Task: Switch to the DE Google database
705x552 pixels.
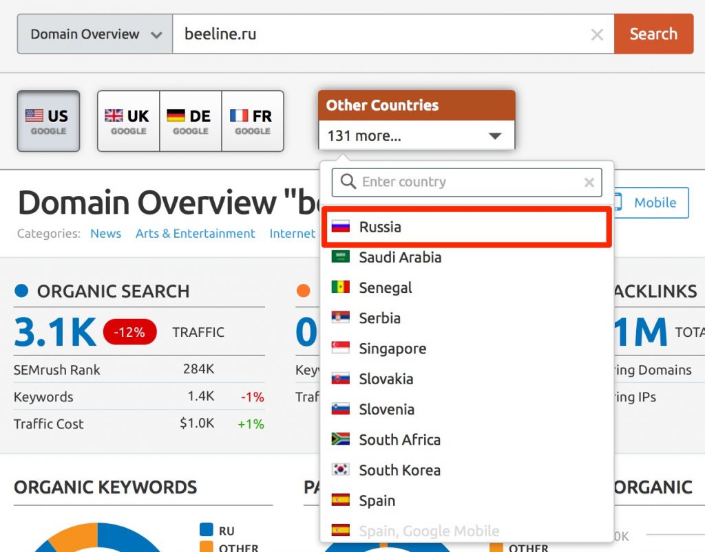Action: pos(191,121)
